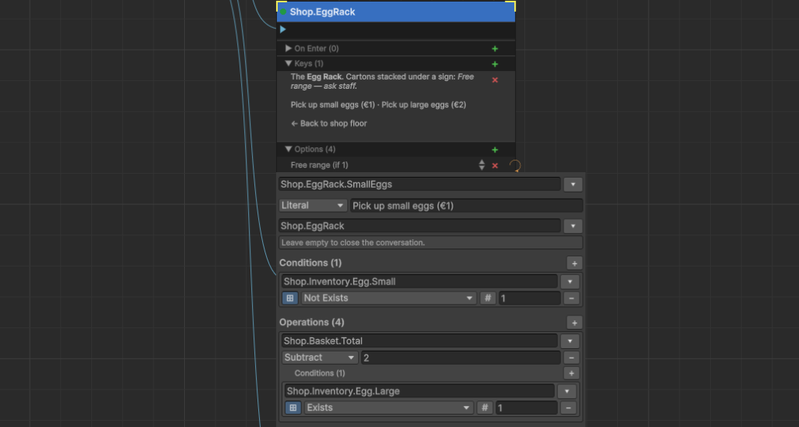
Task: Edit the Pick up small eggs text field
Action: point(467,206)
